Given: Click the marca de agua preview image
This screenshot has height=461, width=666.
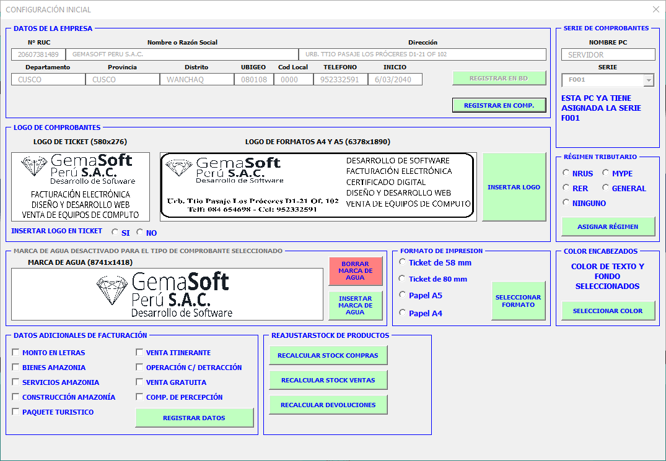Looking at the screenshot, I should pyautogui.click(x=167, y=295).
